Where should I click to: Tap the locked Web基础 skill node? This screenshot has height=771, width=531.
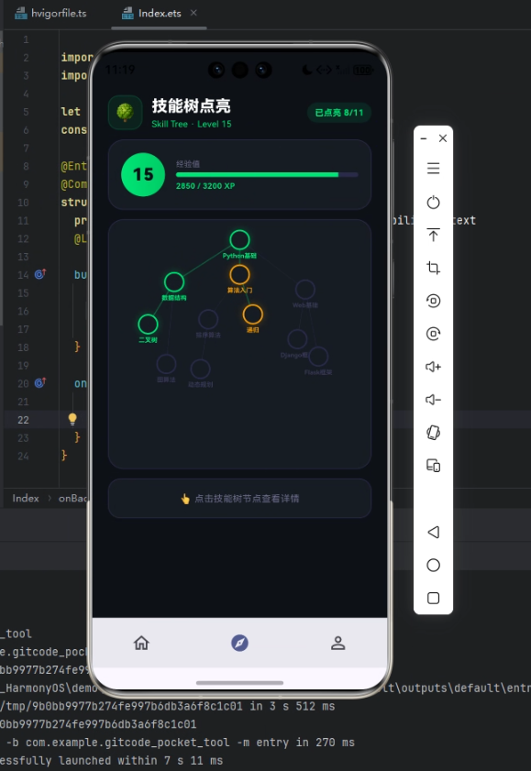[304, 290]
